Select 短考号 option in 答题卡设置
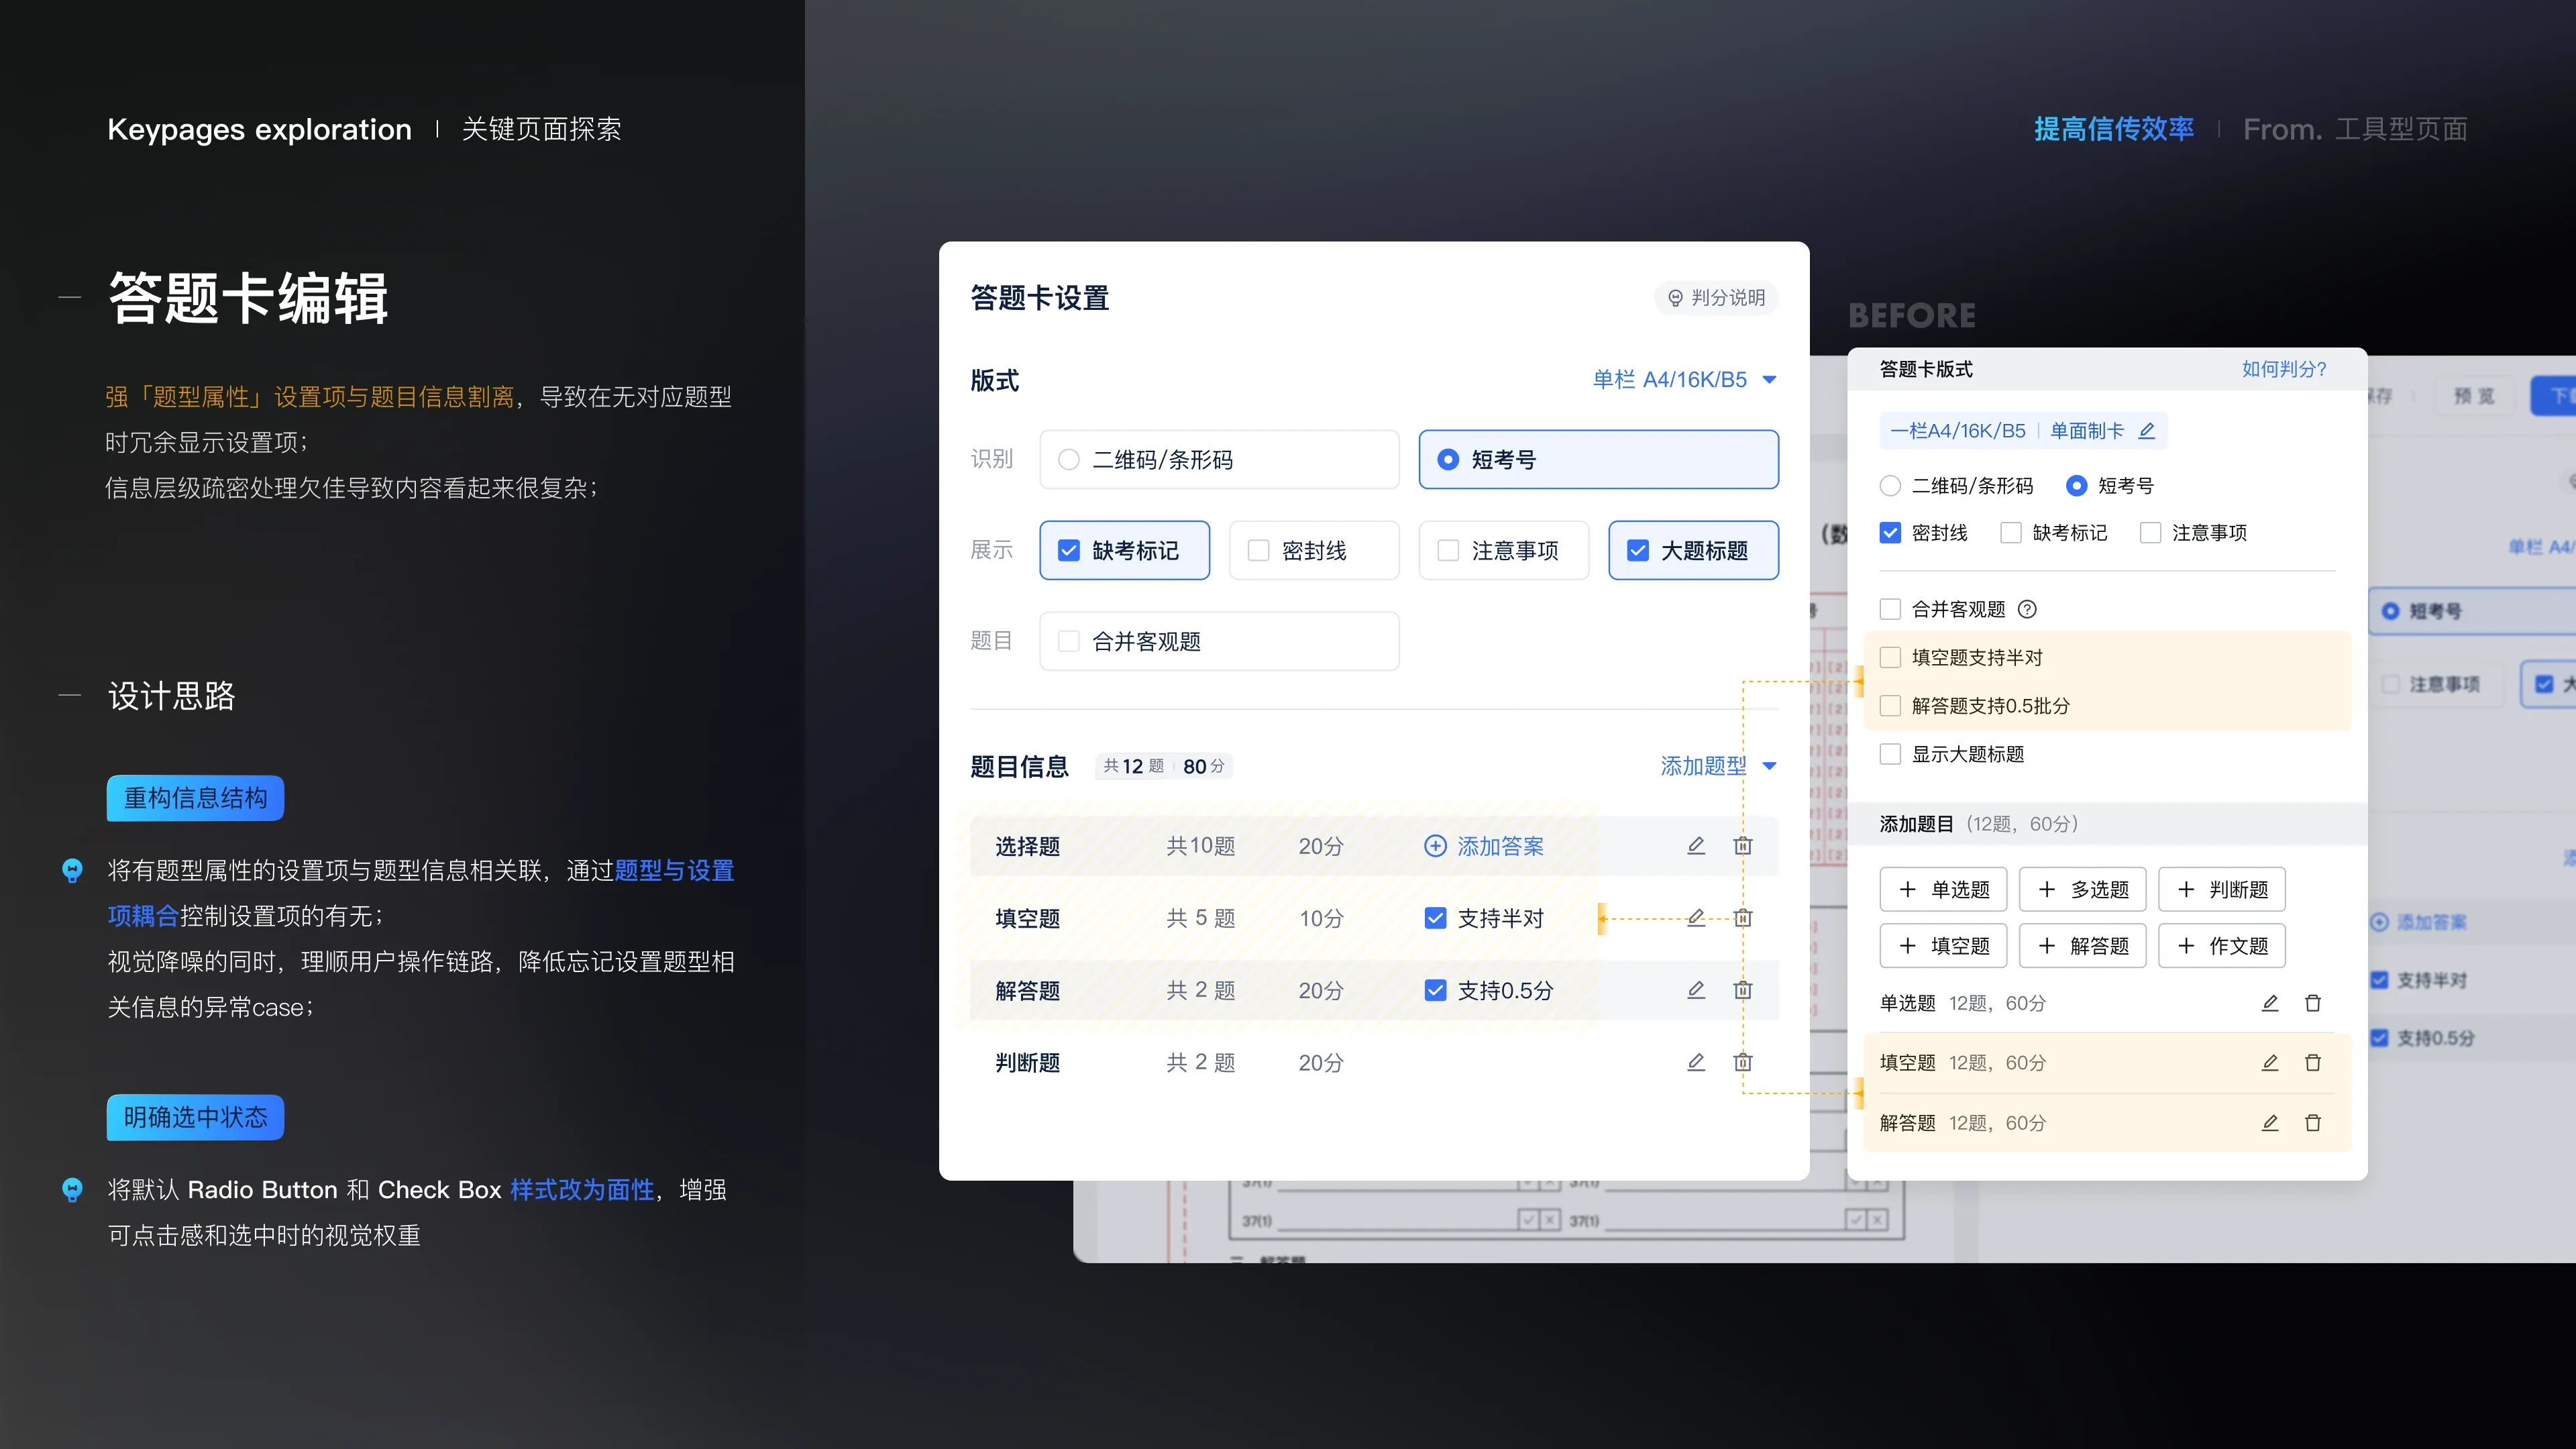The height and width of the screenshot is (1449, 2576). [x=1598, y=459]
